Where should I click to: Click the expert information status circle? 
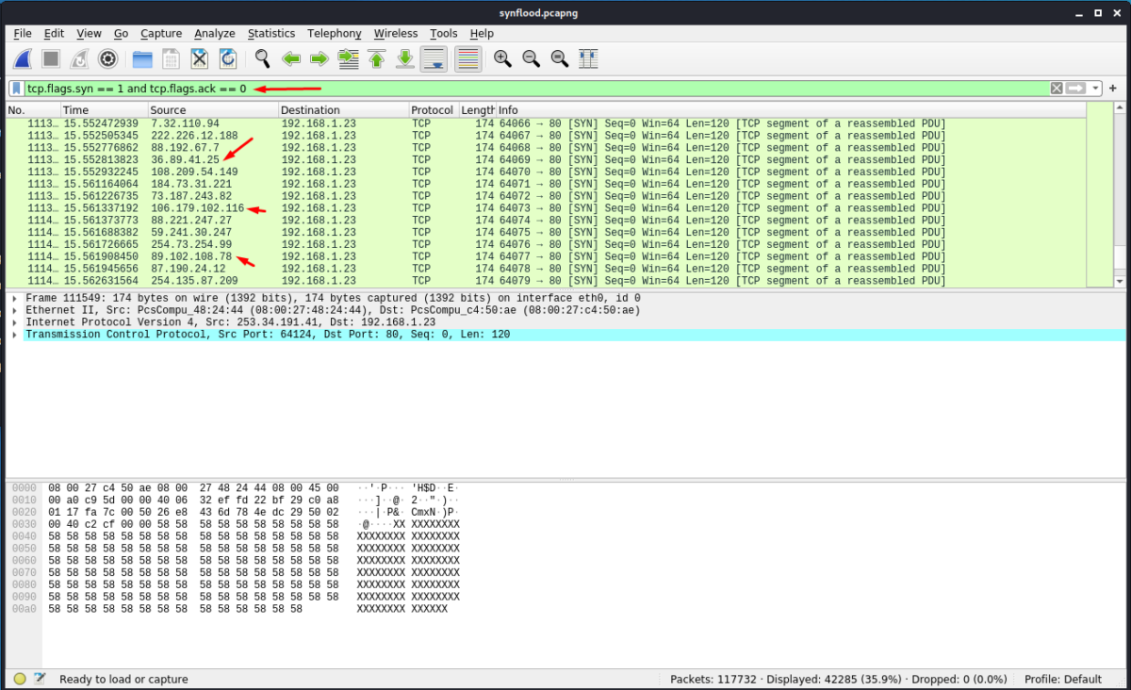[x=20, y=679]
